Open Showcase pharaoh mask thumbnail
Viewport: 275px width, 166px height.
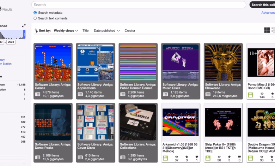pos(223,63)
